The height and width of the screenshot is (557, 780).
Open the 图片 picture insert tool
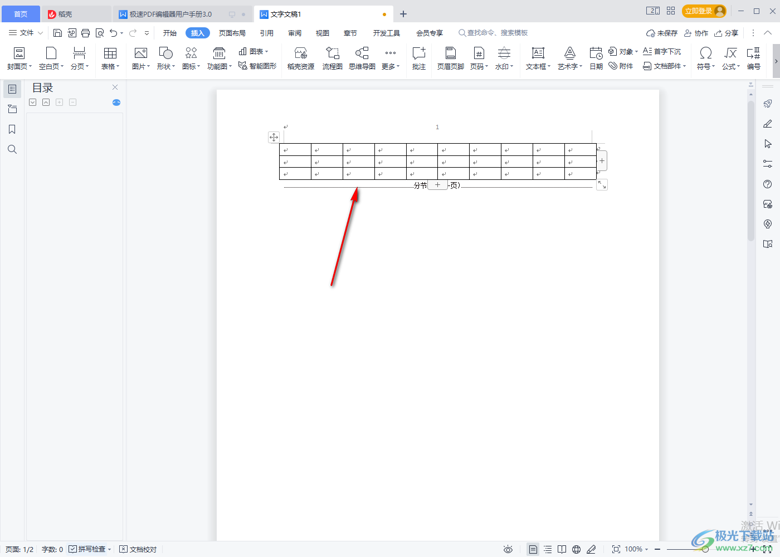pyautogui.click(x=141, y=58)
